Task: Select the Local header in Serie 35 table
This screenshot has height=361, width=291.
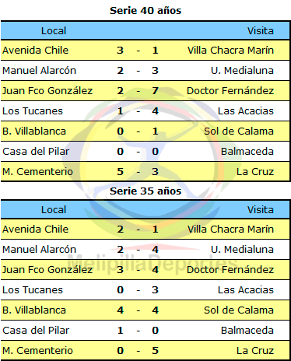Action: tap(54, 210)
